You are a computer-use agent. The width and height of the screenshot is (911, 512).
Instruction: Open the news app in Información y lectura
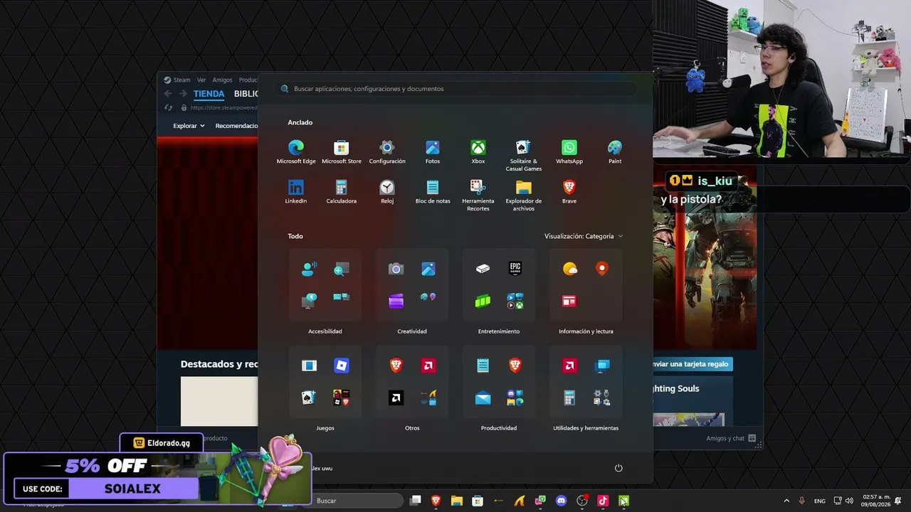[569, 301]
